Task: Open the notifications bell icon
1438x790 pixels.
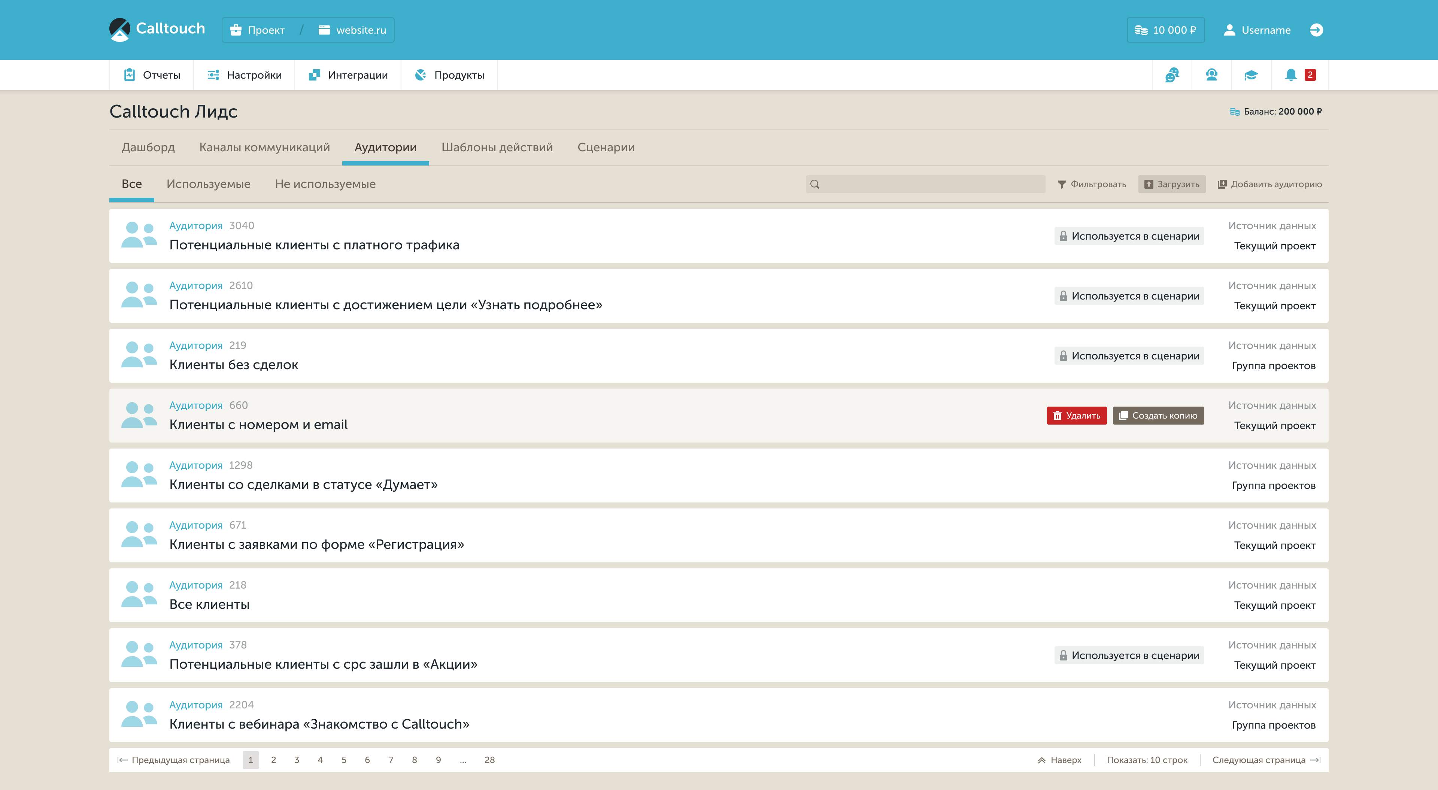Action: tap(1290, 75)
